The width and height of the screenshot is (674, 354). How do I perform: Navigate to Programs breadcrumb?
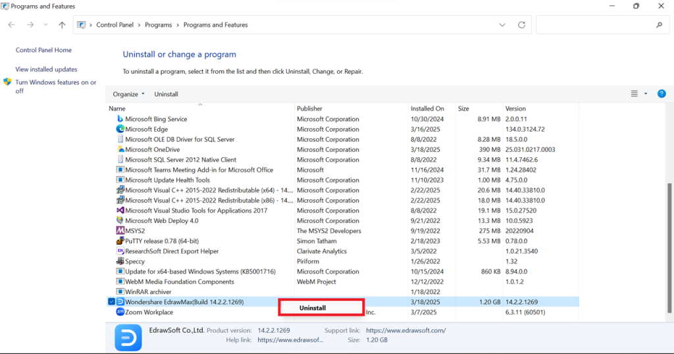point(158,25)
